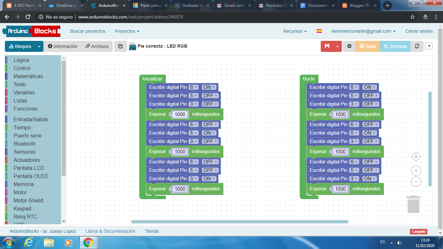
Task: Click the red save floppy disk icon
Action: pos(327,46)
